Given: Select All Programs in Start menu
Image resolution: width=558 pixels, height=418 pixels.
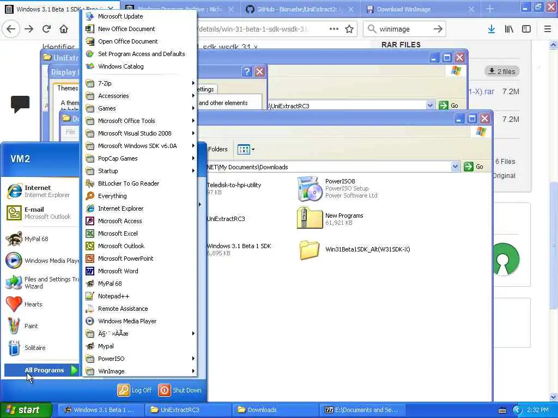Looking at the screenshot, I should pos(41,370).
